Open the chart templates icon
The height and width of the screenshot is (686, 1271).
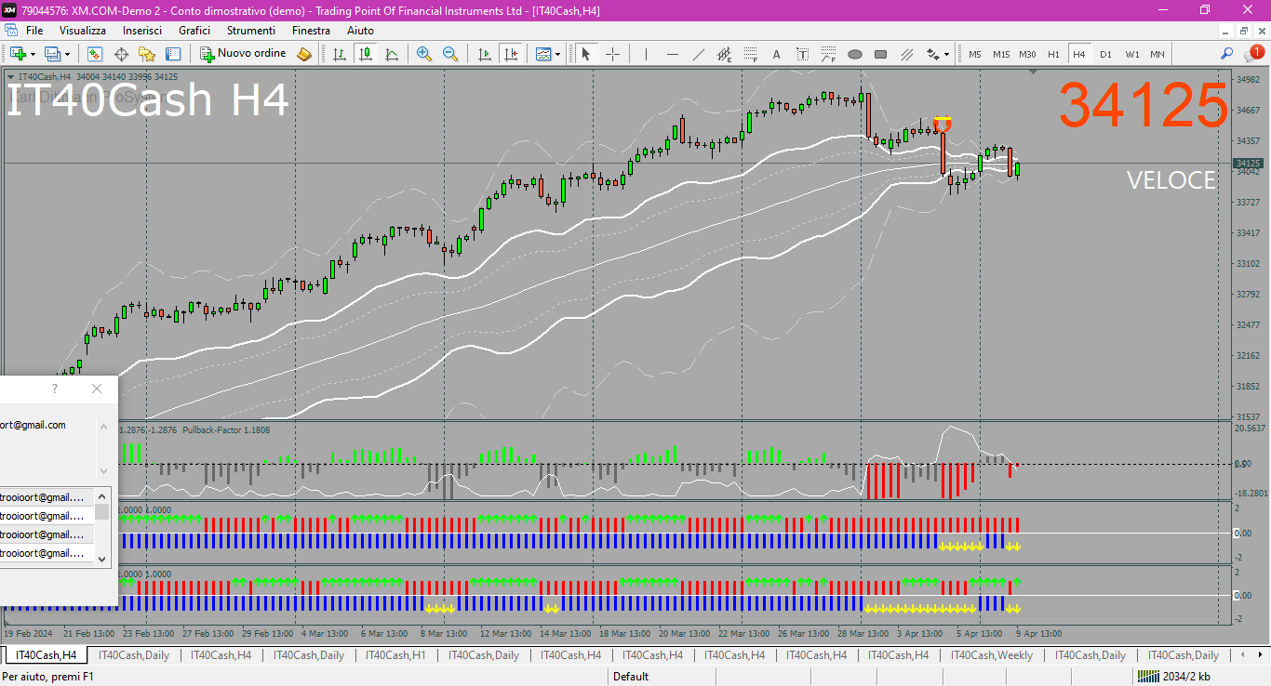point(543,54)
